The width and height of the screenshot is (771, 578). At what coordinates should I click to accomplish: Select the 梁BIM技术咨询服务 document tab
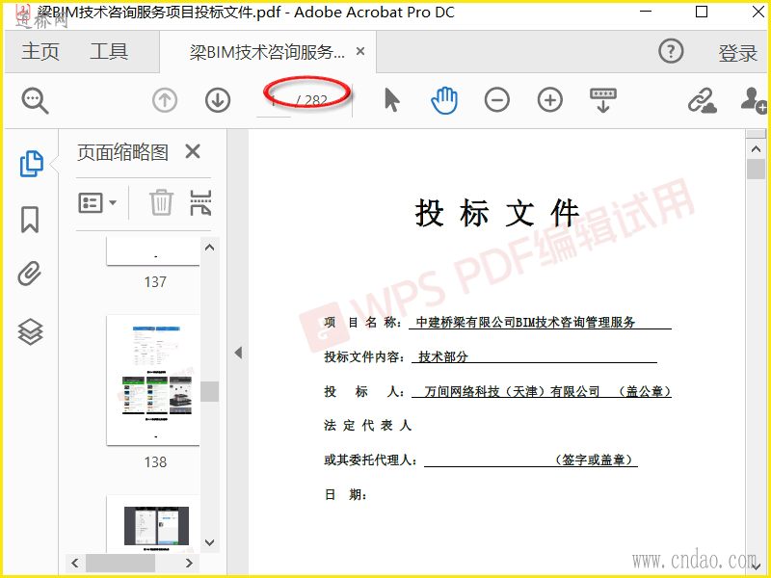coord(268,52)
